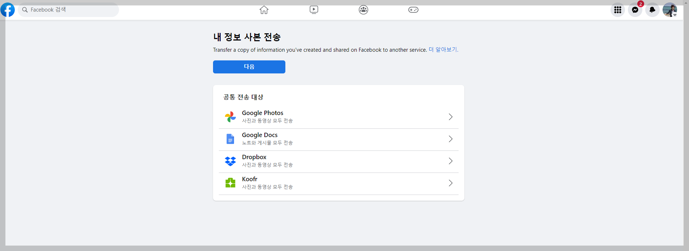Click the 내 정보 사본 전송 heading
Image resolution: width=689 pixels, height=251 pixels.
point(247,37)
